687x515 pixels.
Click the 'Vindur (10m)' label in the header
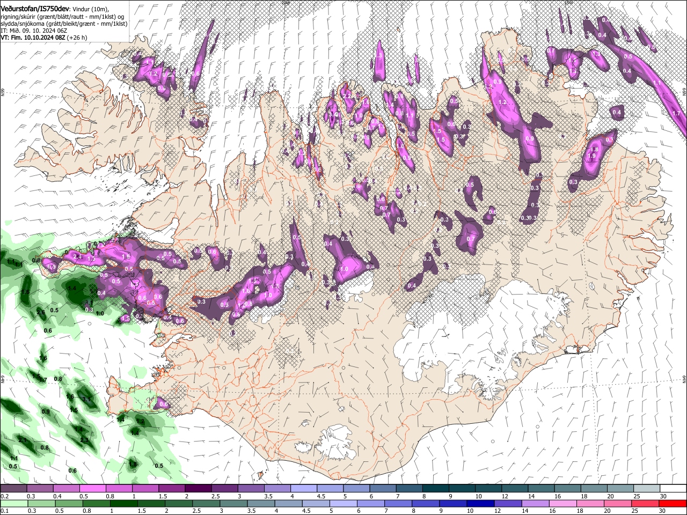(91, 9)
